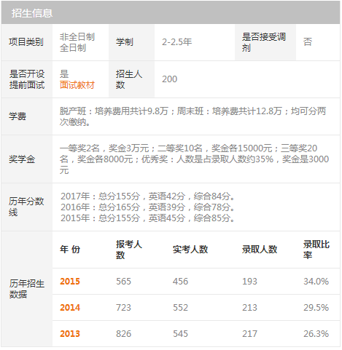Select the 2015 year row link
Viewport: 342px width, 350px height.
(x=70, y=282)
